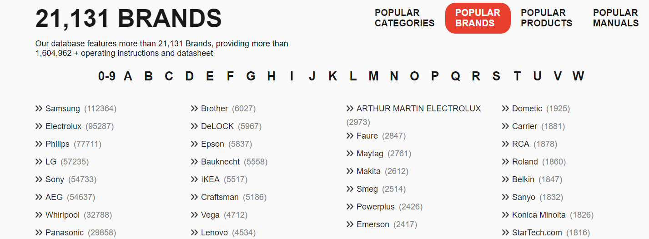Open the Philips brand link
Image resolution: width=649 pixels, height=239 pixels.
57,144
